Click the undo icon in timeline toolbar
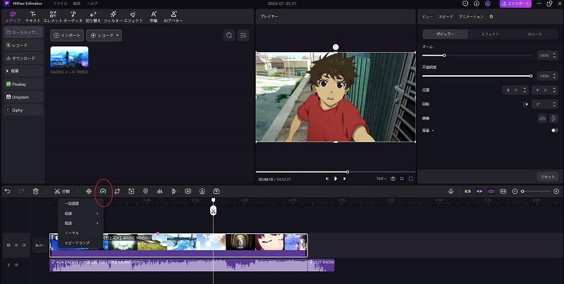The width and height of the screenshot is (564, 284). (x=7, y=191)
